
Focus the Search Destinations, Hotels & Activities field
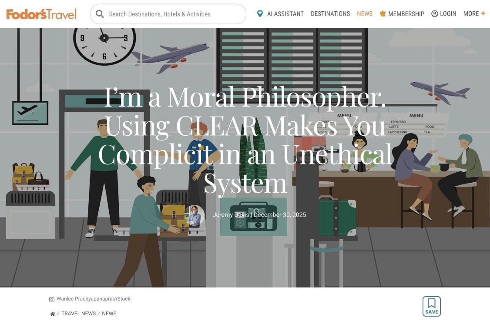pyautogui.click(x=168, y=14)
